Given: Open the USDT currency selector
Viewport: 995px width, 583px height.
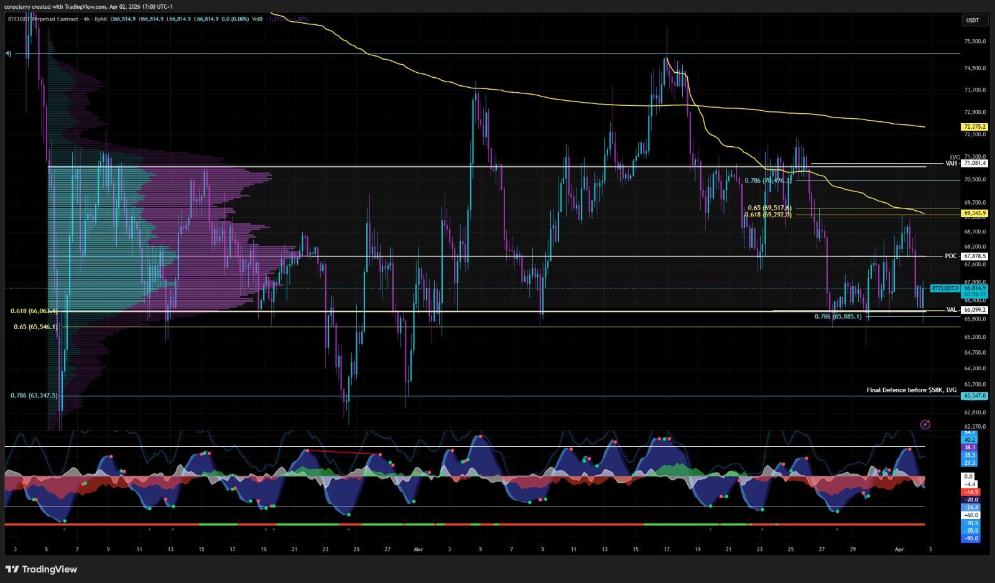Looking at the screenshot, I should point(973,20).
